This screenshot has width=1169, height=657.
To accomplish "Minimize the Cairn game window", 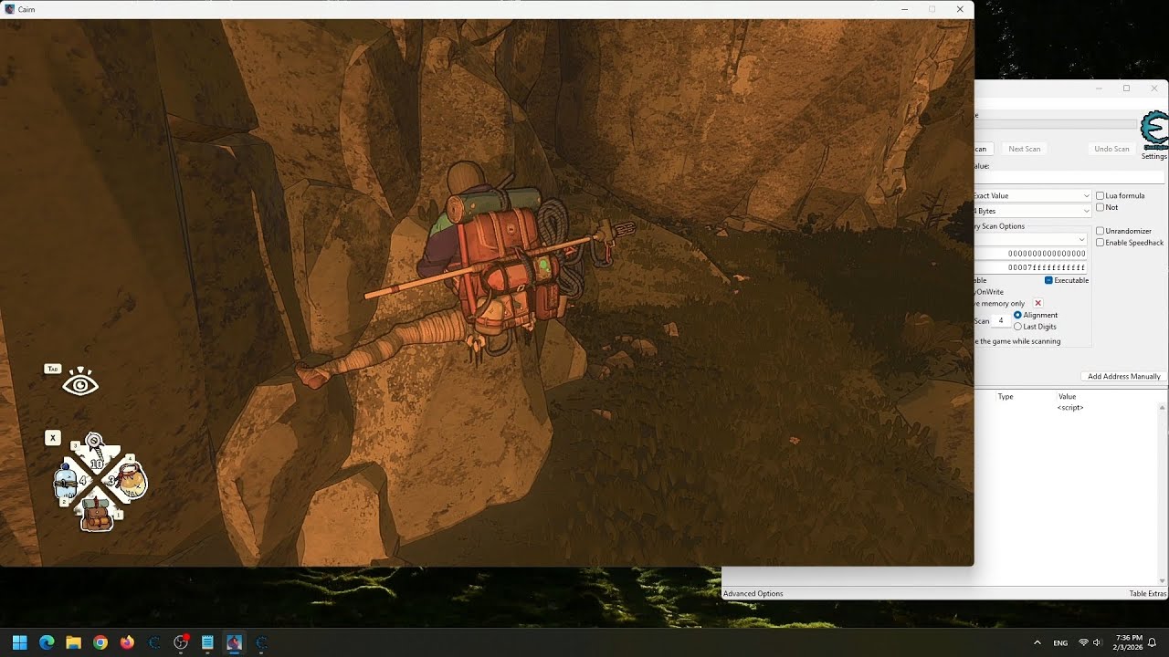I will [x=904, y=9].
